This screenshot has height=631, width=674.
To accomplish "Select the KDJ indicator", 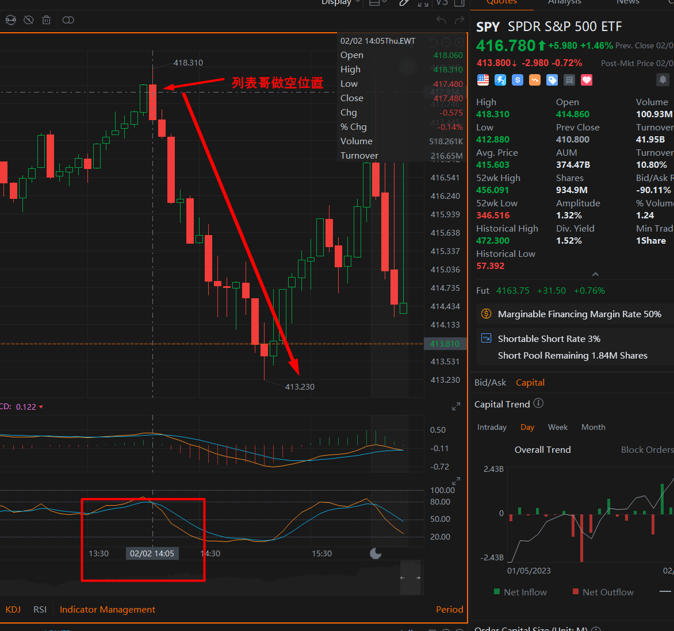I will click(x=13, y=610).
